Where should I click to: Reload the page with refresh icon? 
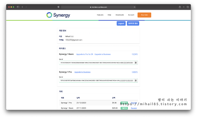click(x=134, y=7)
